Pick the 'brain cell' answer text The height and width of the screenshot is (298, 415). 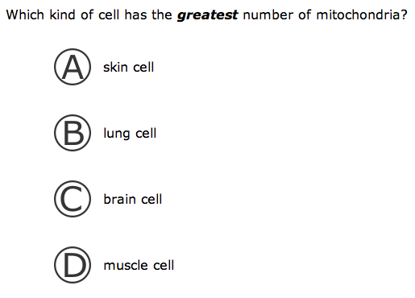coord(133,199)
